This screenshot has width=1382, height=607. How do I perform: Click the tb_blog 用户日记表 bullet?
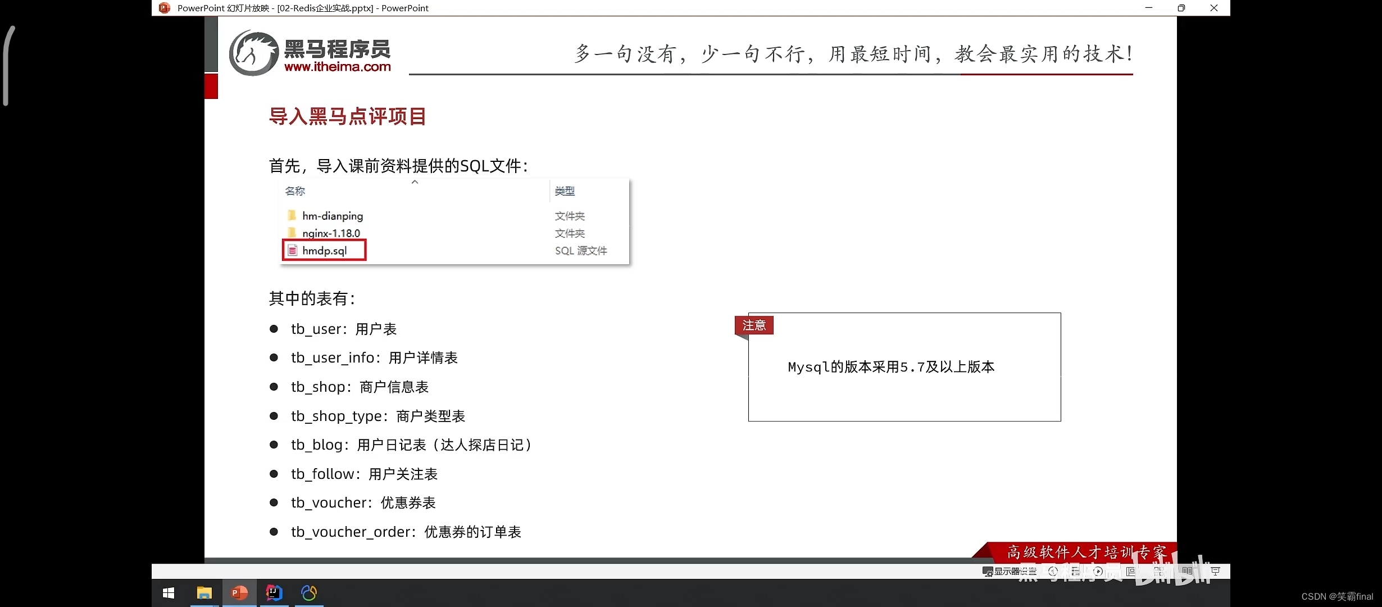coord(412,445)
